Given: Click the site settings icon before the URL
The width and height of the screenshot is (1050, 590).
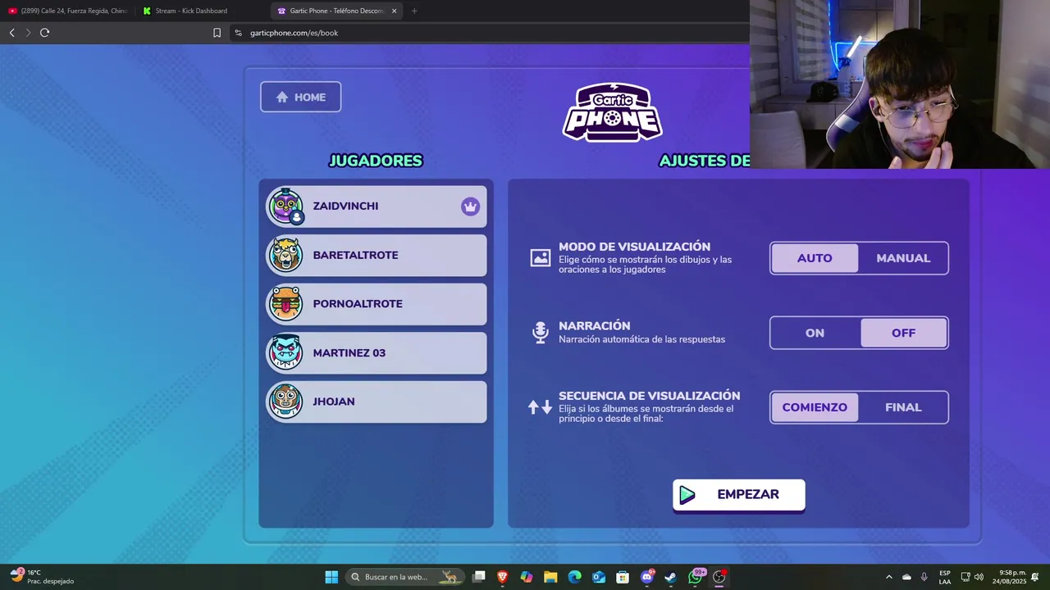Looking at the screenshot, I should (238, 33).
